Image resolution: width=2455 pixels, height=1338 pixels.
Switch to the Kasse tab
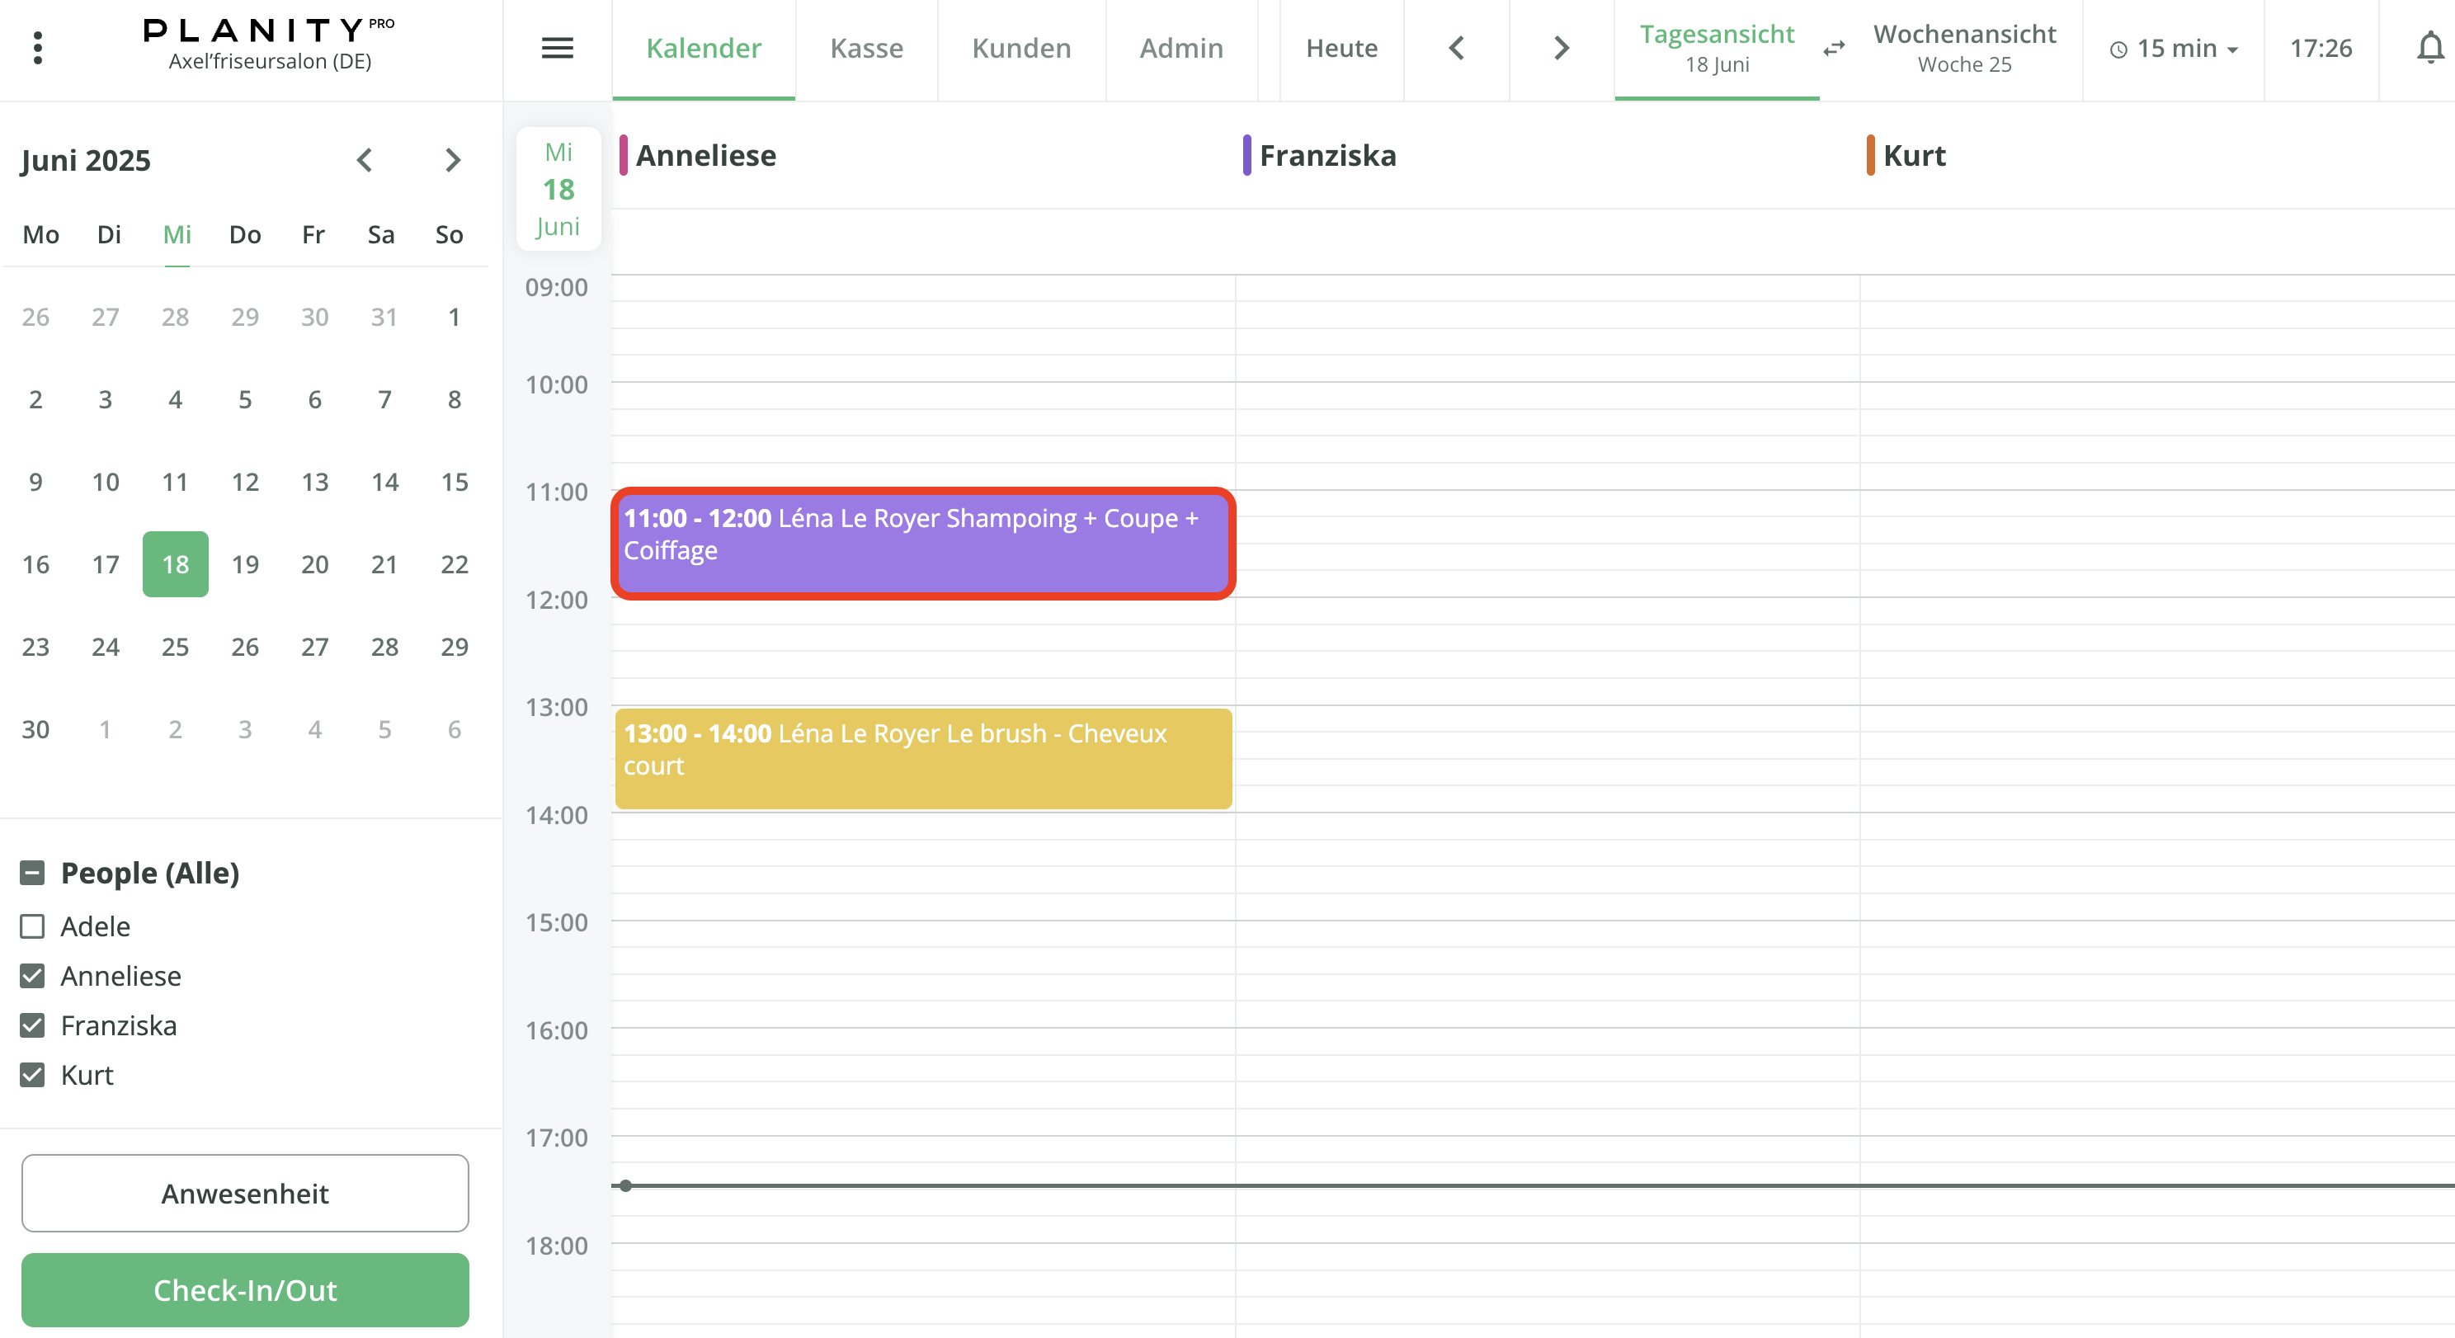866,49
